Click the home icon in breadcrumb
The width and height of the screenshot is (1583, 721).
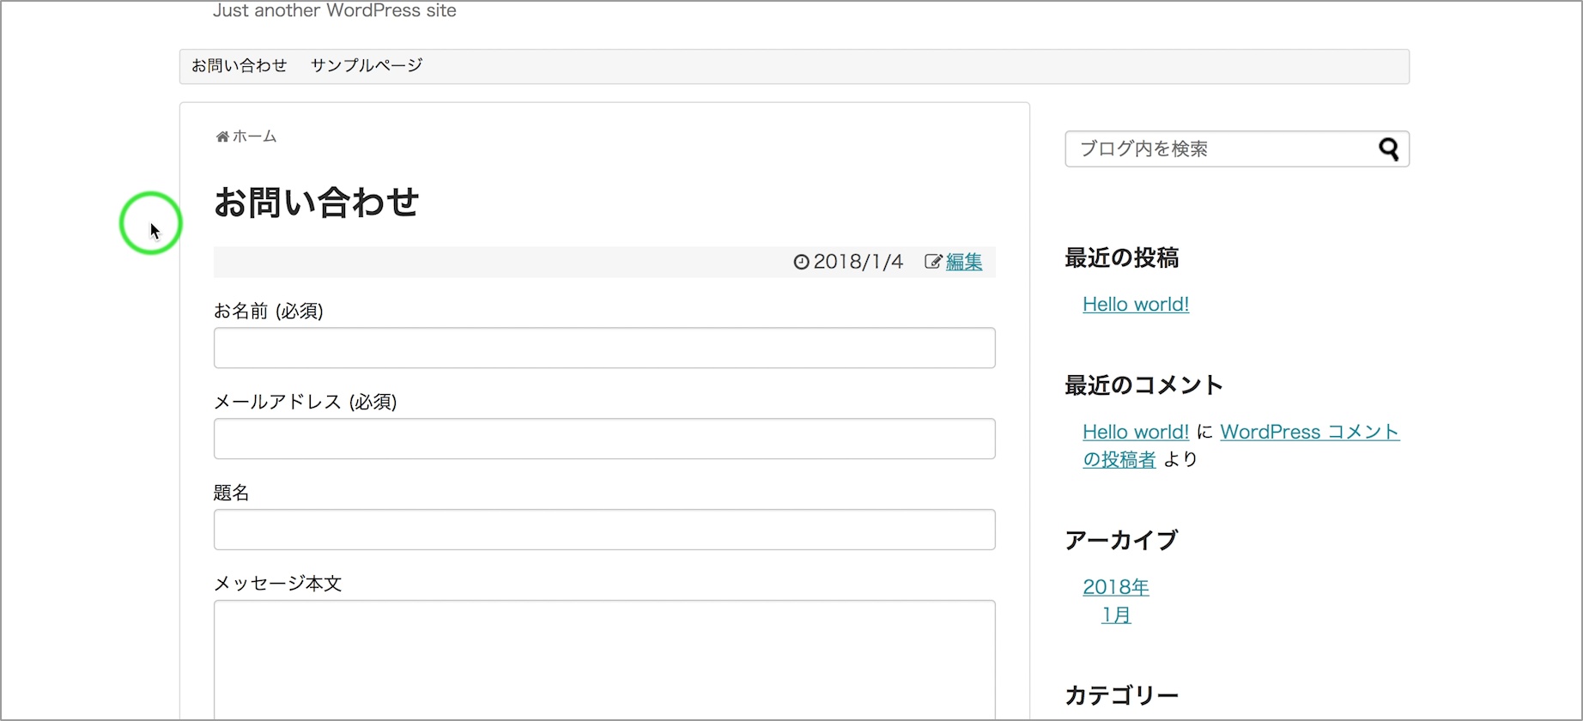[x=222, y=136]
